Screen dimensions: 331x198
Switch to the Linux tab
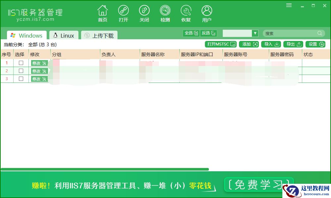[64, 35]
